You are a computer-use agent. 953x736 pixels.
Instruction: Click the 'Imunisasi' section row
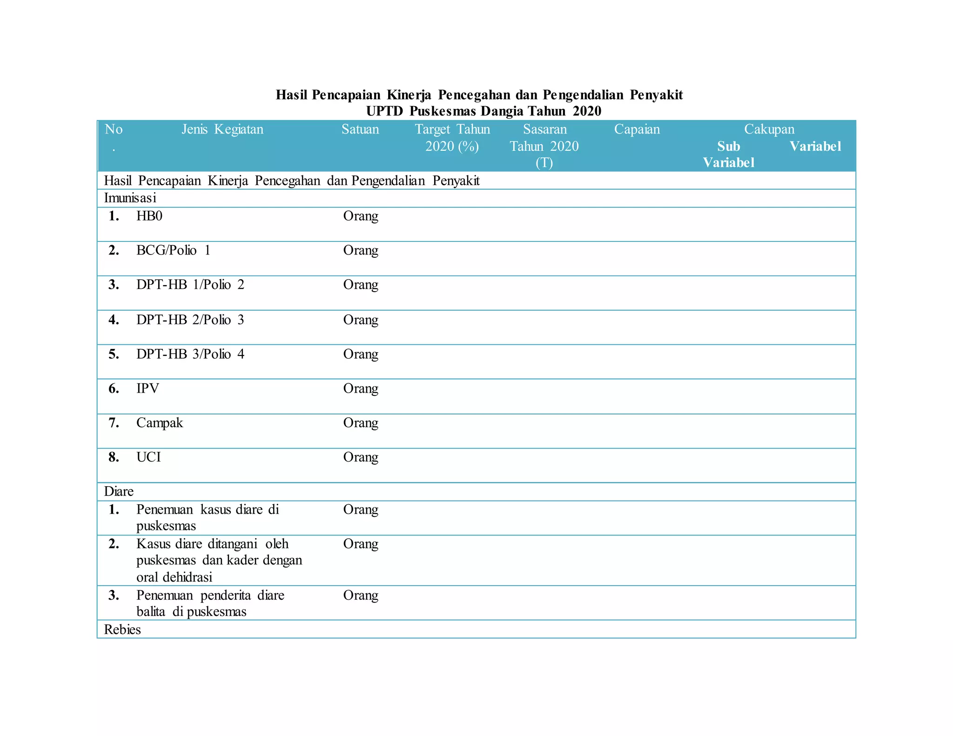tap(130, 198)
